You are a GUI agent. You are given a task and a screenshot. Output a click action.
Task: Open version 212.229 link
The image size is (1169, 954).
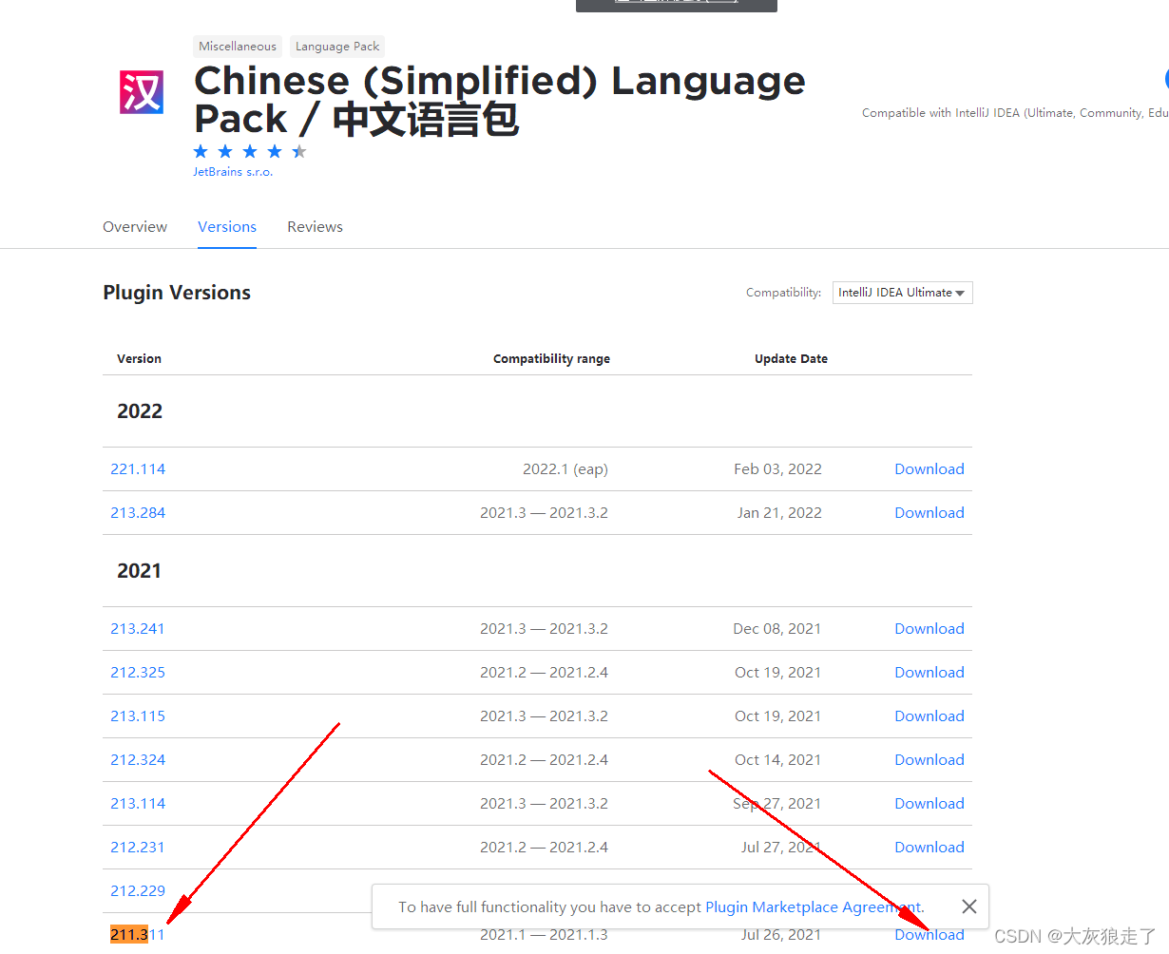pos(138,891)
